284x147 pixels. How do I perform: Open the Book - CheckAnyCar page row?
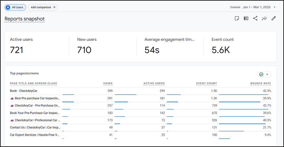coord(24,91)
